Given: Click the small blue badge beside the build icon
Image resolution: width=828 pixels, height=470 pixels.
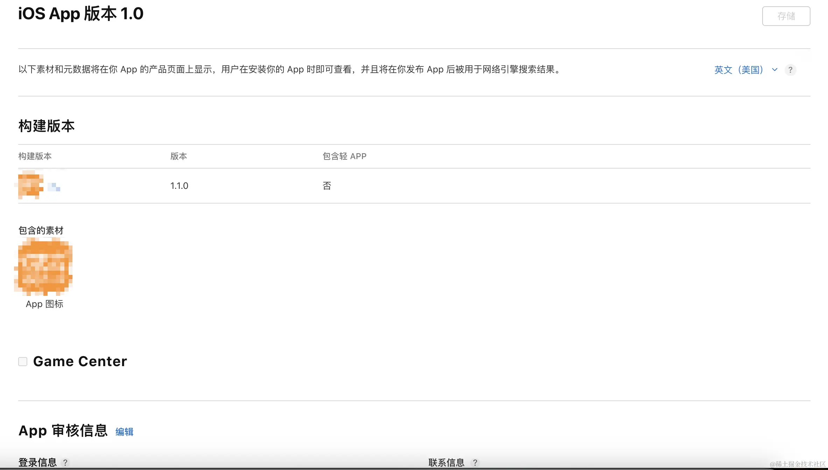Looking at the screenshot, I should [x=54, y=187].
